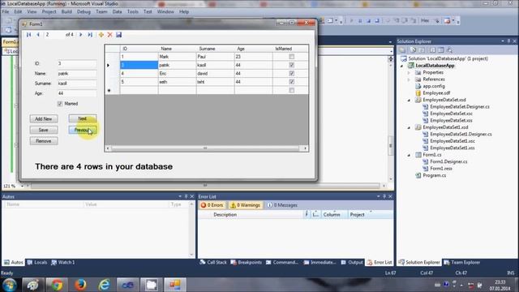Click the 'david' surname cell
519x292 pixels.
(215, 74)
